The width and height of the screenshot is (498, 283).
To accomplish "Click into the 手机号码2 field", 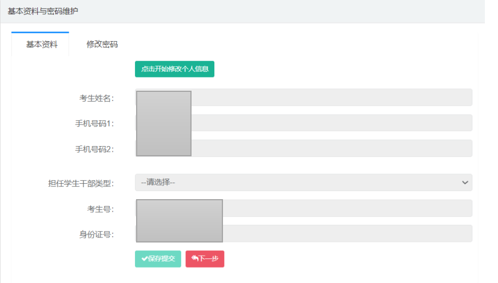I will point(332,149).
